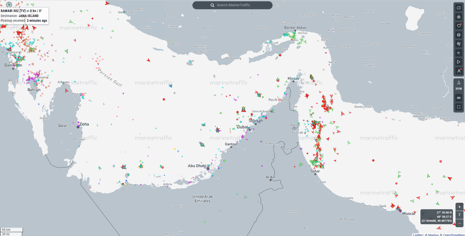Screen dimensions: 465x236
Task: Select the red arrow vessel near Nakh-e Taghi
Action: [x=107, y=3]
